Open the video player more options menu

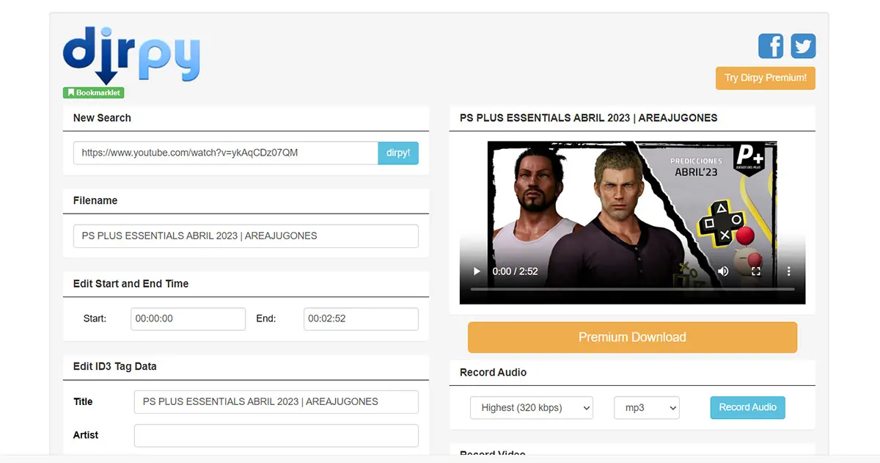[x=789, y=271]
